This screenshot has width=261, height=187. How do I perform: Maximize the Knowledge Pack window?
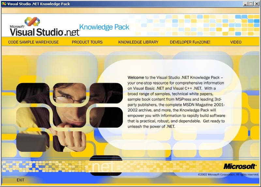pyautogui.click(x=251, y=4)
